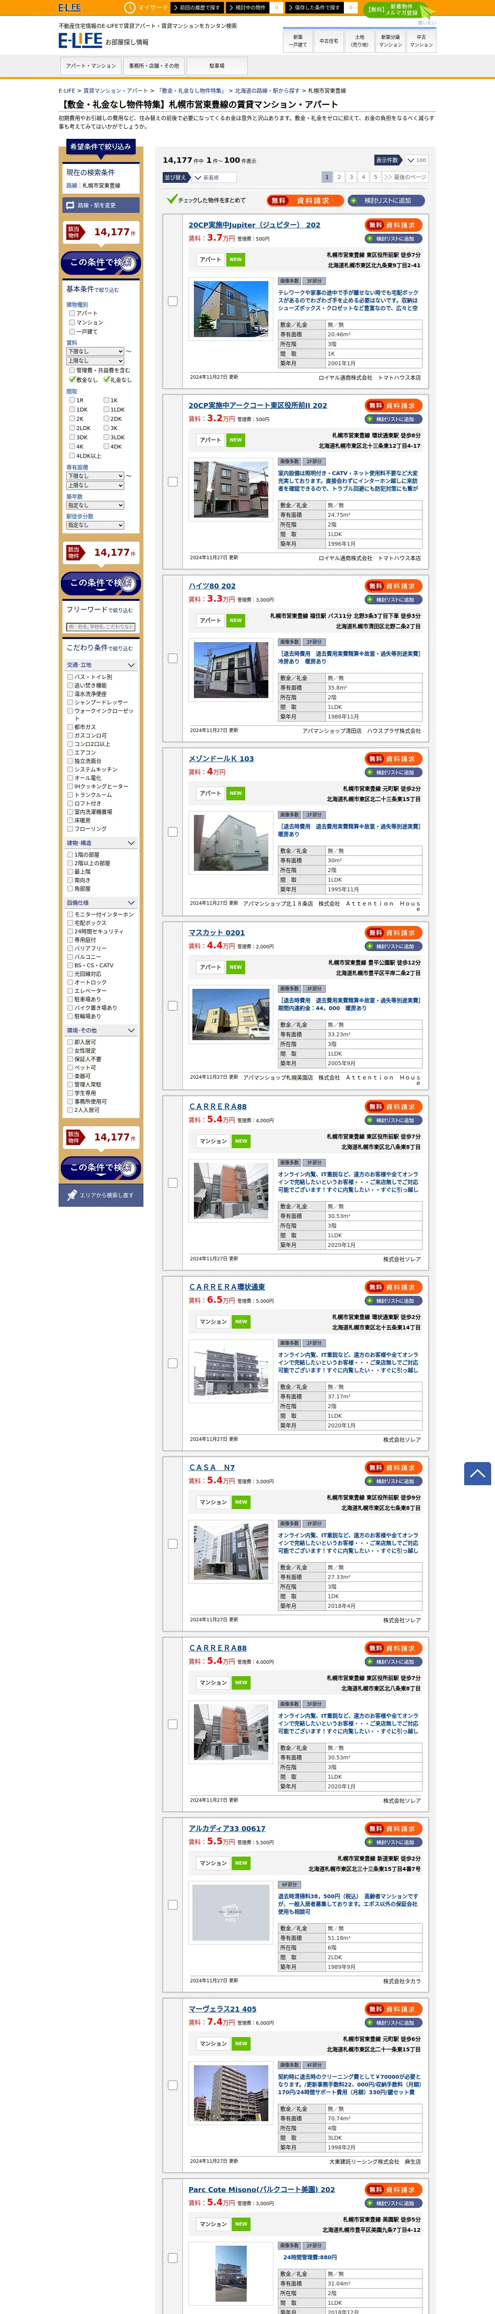Click breadcrumb 賃貸マンション・アパート
The height and width of the screenshot is (2314, 495).
point(116,91)
